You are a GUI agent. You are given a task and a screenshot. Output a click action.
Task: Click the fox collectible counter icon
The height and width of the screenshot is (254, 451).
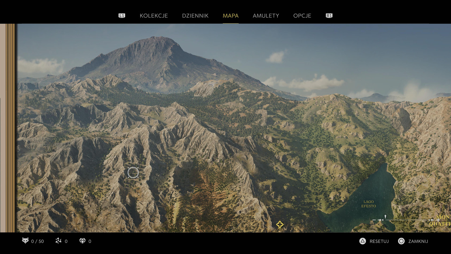[25, 241]
